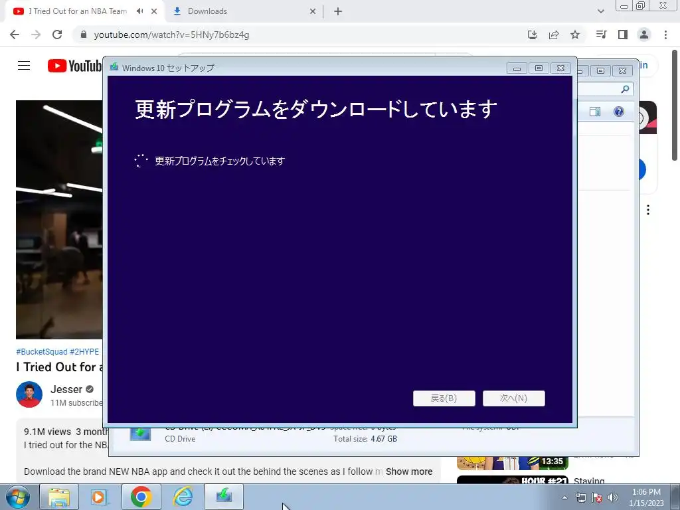Click the 次へ(N) next button

click(514, 398)
